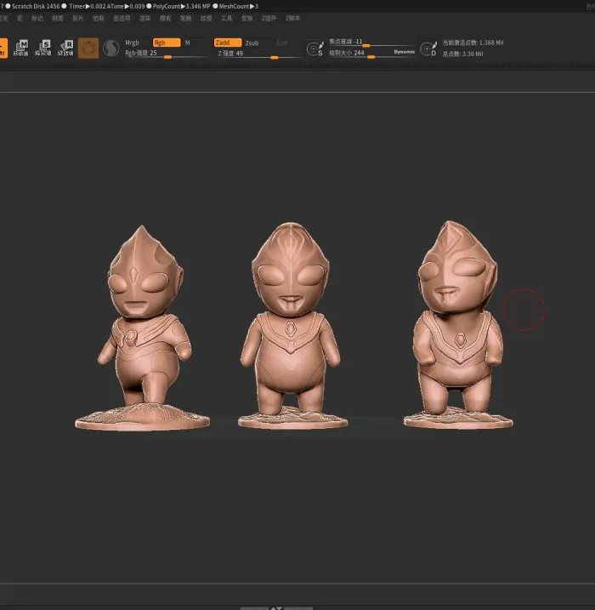Open the Z脚本 (Zscript) menu
This screenshot has height=610, width=595.
(292, 18)
